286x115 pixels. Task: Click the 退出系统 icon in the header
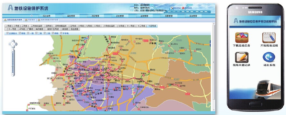coord(183,8)
